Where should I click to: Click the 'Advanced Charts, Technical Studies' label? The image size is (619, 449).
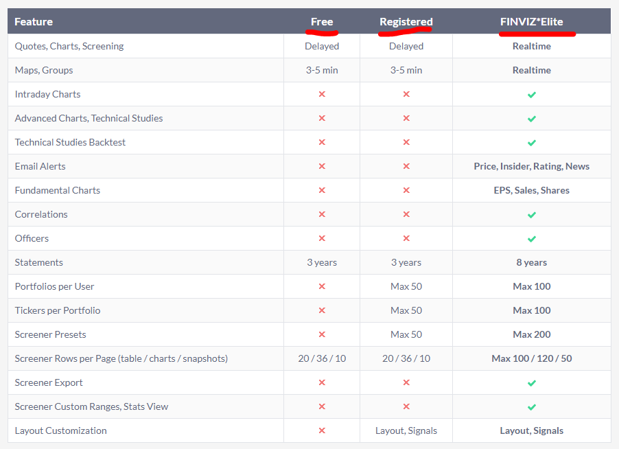pos(89,118)
